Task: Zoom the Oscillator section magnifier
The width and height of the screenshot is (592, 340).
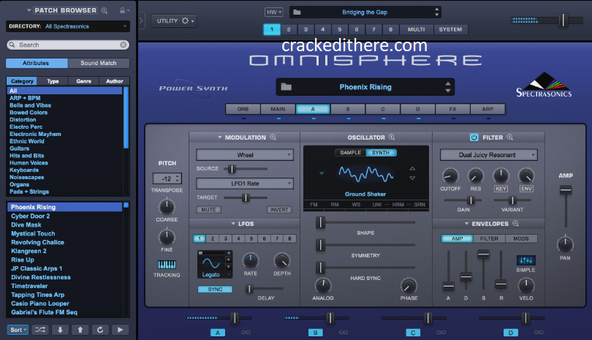Action: click(392, 137)
